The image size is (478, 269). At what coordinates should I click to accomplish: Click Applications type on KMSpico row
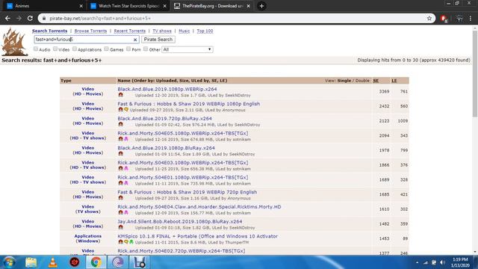pos(88,236)
